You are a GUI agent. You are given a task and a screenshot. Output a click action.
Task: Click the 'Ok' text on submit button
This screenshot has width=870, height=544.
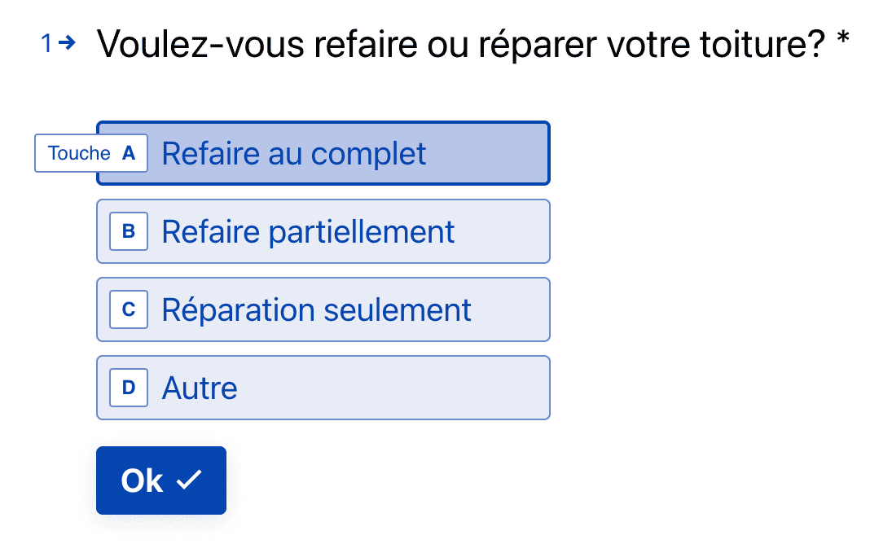(142, 480)
